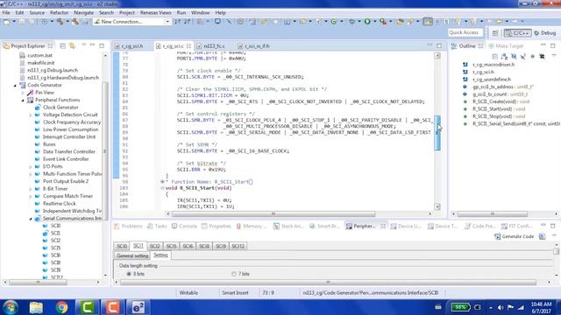The image size is (561, 315).
Task: Click the hammer Build icon in toolbar
Action: 60,22
